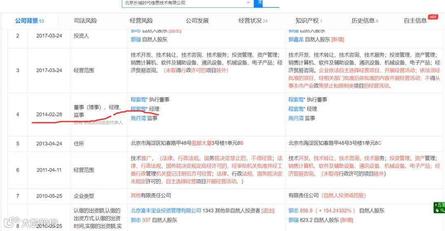Switch to the 知识产权 tab
Screen dimensions: 445x231
click(x=309, y=21)
